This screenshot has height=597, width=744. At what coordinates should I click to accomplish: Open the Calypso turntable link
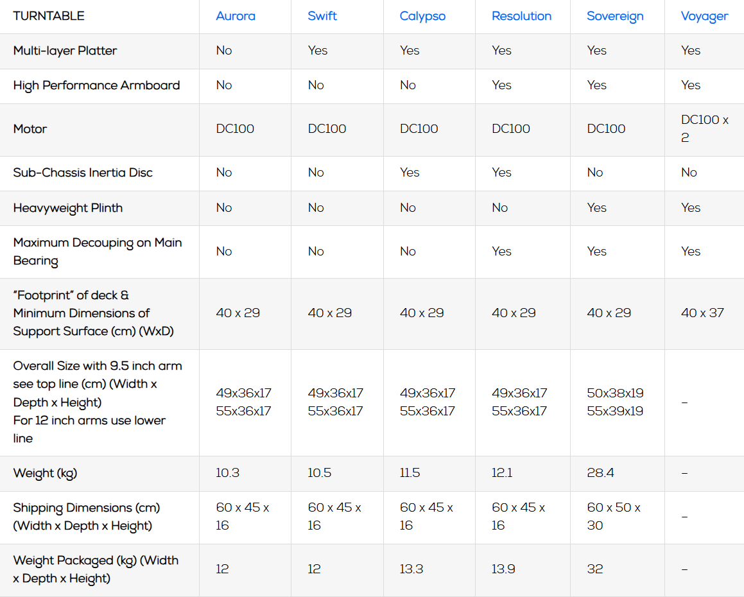422,17
